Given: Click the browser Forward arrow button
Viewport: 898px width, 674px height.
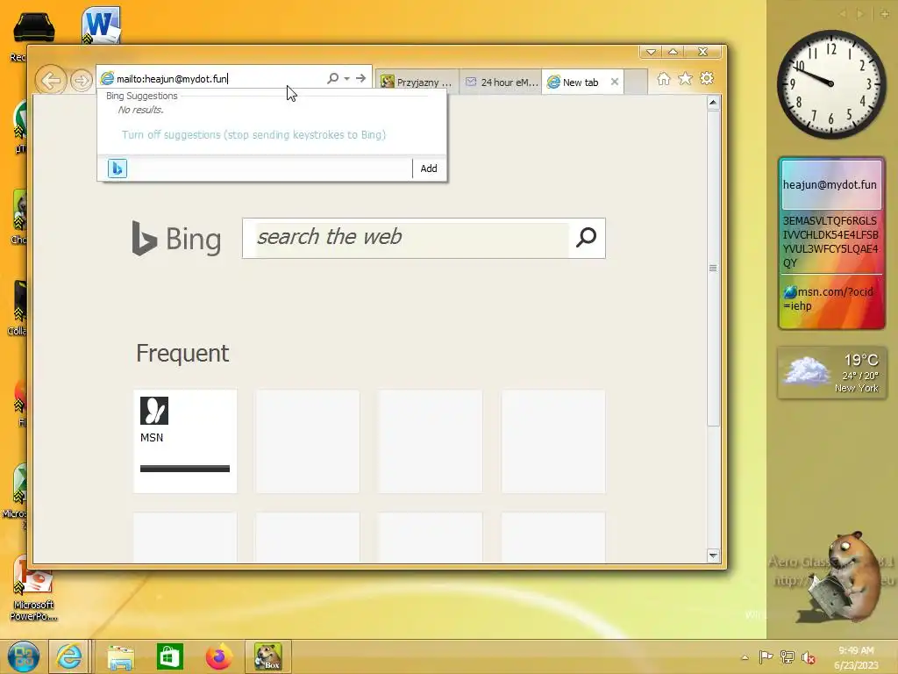Looking at the screenshot, I should (x=82, y=81).
